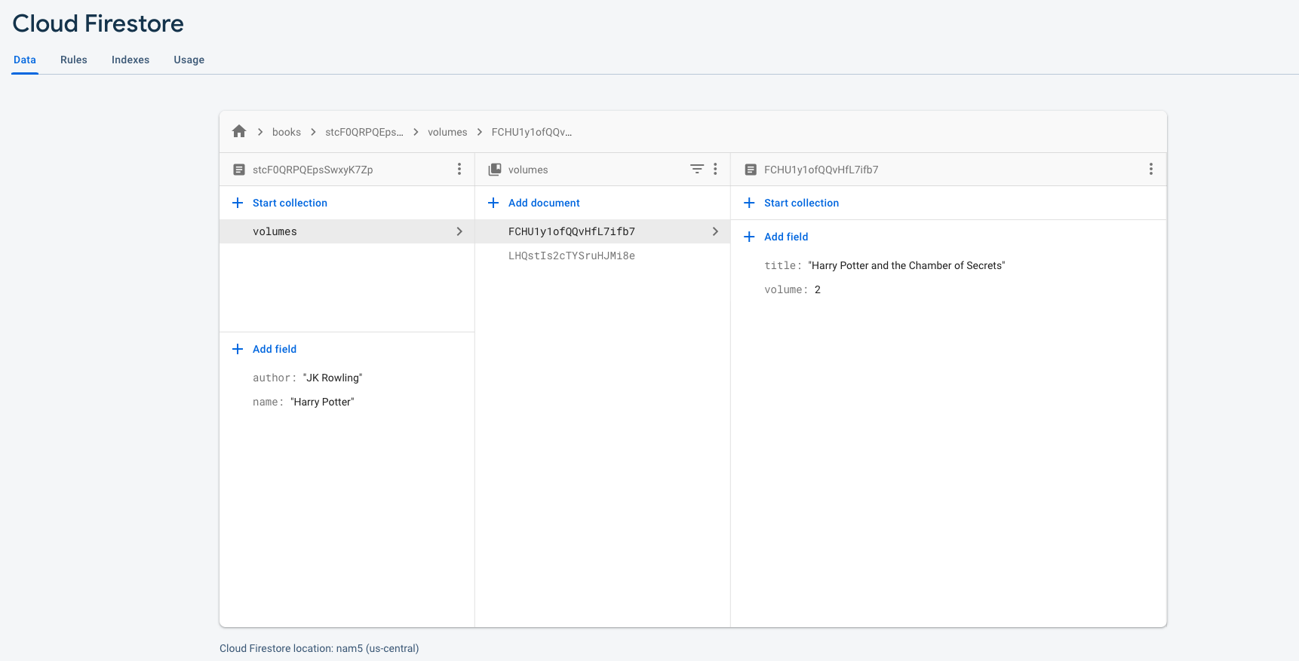
Task: Switch to the Indexes tab
Action: pos(131,60)
